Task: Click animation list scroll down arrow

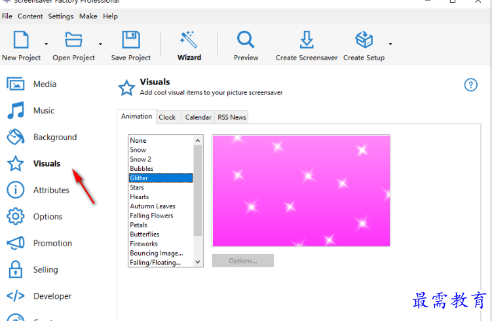Action: click(x=198, y=261)
